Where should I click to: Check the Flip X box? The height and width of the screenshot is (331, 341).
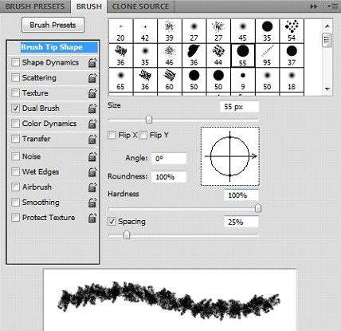click(x=112, y=135)
